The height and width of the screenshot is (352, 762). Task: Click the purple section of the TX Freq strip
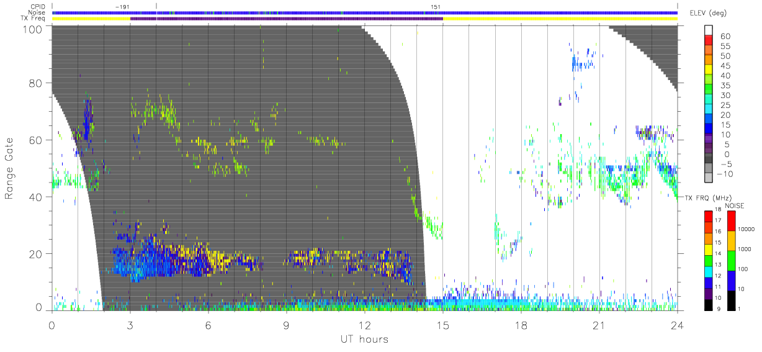[x=286, y=19]
